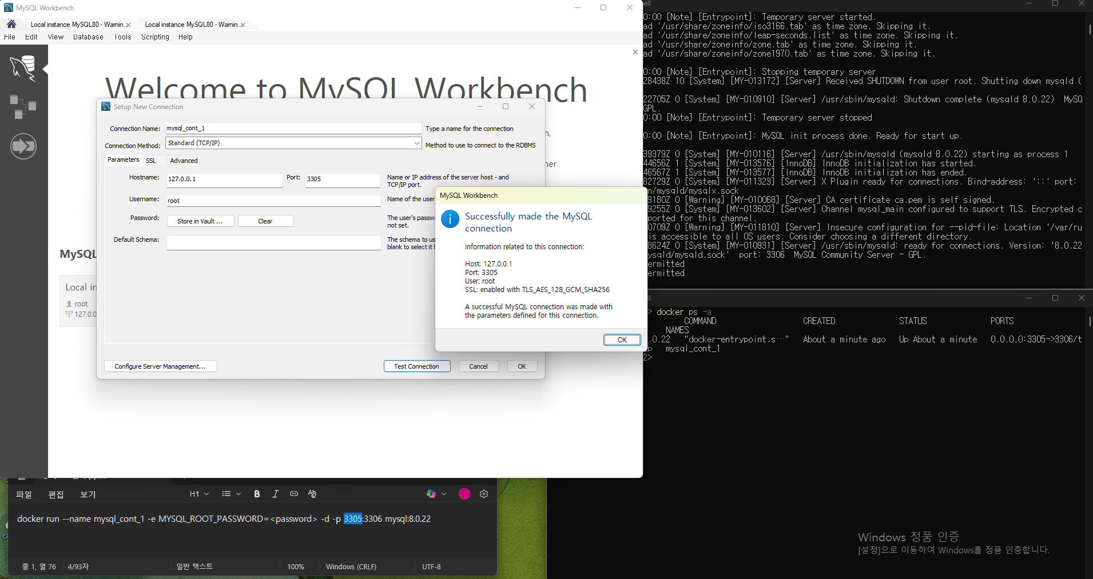Open the 파일 menu in Notepad
Image resolution: width=1093 pixels, height=579 pixels.
coord(24,494)
